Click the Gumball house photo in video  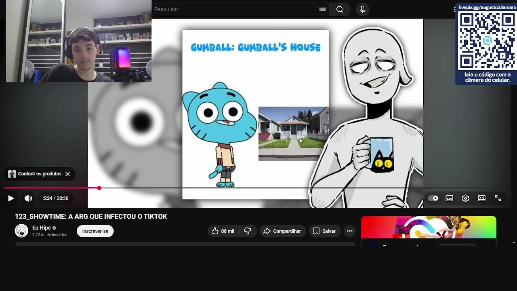pos(294,134)
